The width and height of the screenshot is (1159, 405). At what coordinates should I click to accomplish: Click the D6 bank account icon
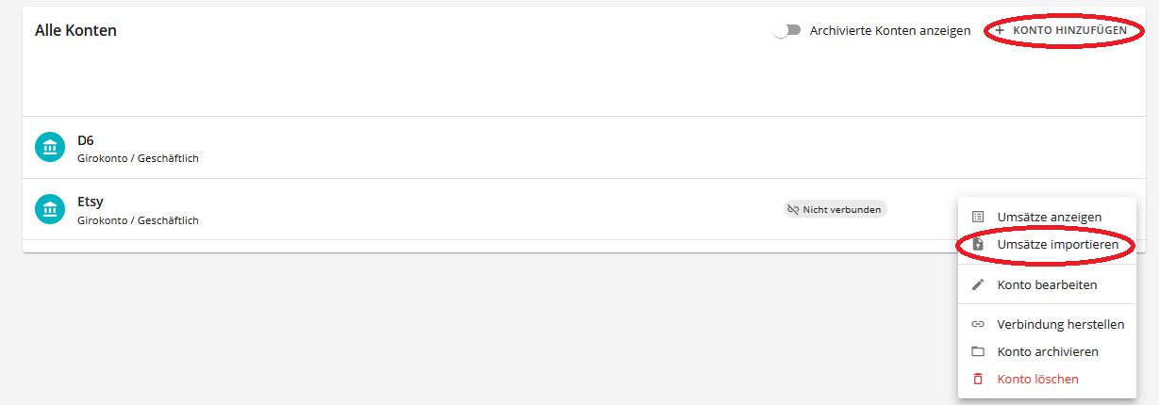50,147
